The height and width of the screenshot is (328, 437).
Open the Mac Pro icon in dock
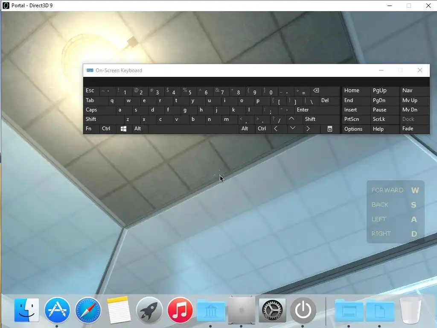[242, 310]
